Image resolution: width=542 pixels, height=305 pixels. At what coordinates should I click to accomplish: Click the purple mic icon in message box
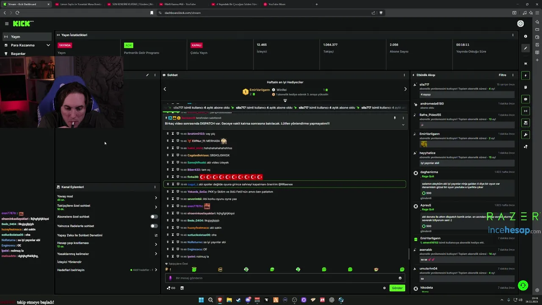coord(170,278)
